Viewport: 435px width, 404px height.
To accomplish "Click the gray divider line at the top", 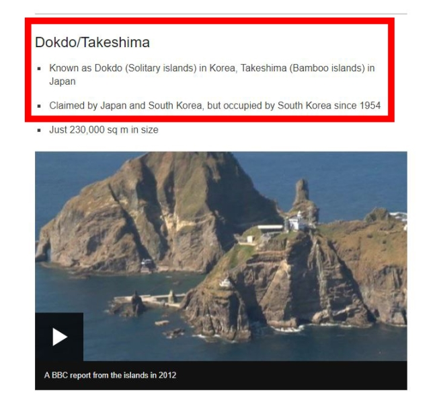I will pyautogui.click(x=221, y=13).
